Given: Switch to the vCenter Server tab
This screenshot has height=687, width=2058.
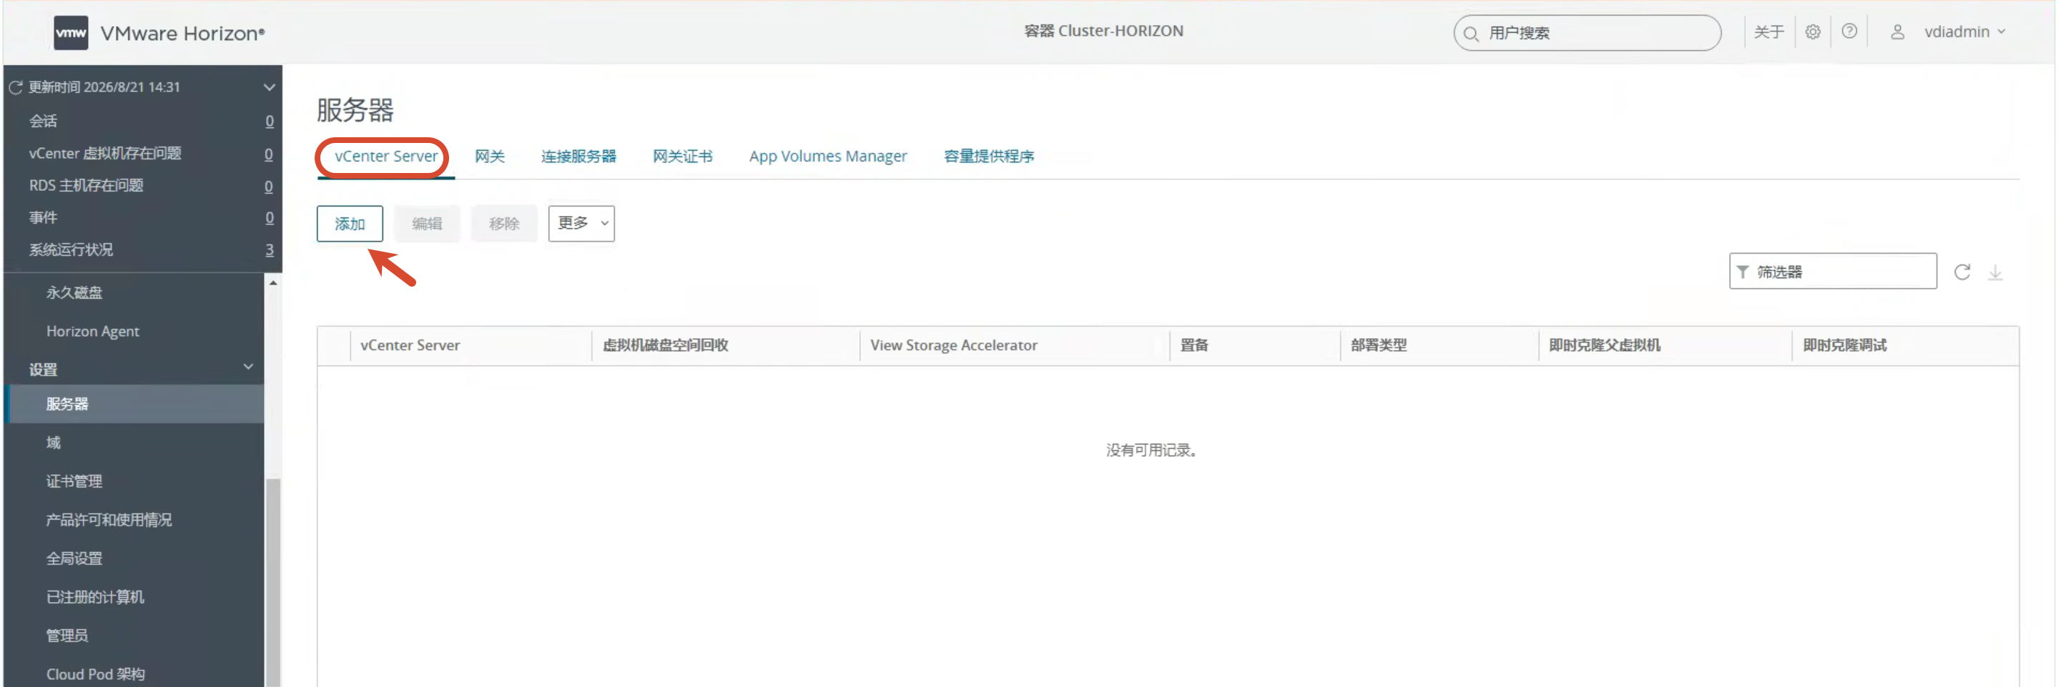Looking at the screenshot, I should click(386, 157).
